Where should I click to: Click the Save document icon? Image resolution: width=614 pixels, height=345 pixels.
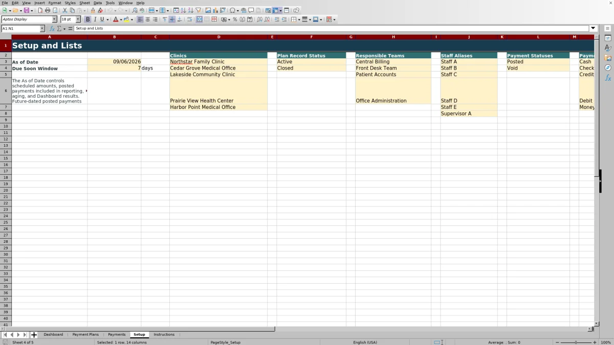[x=26, y=10]
